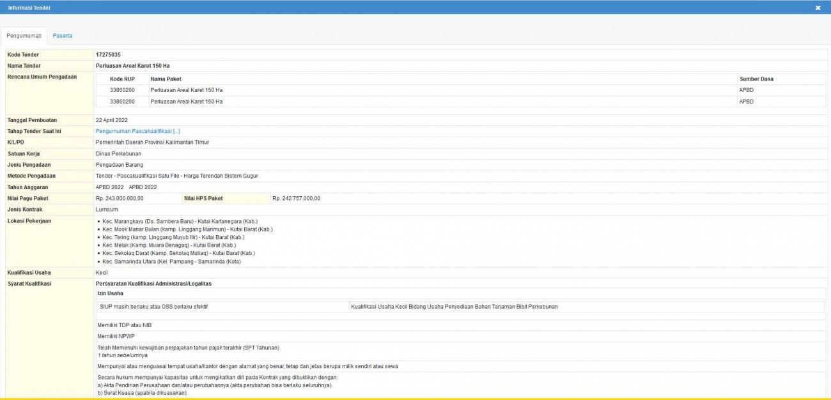
Task: Click the Sumber Dana column header
Action: (756, 79)
